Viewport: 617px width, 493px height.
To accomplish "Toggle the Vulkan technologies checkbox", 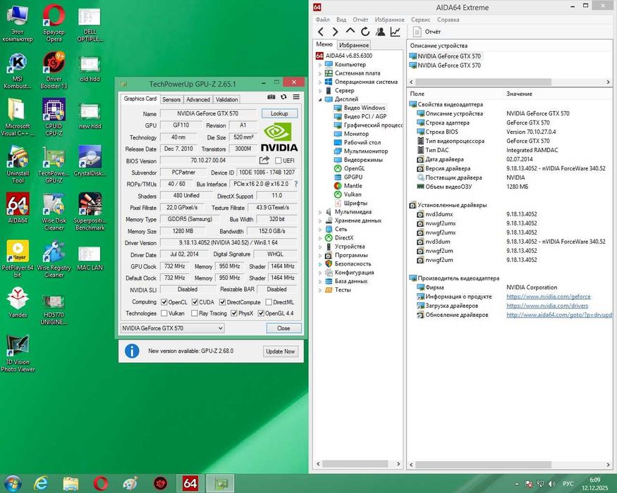I will pyautogui.click(x=164, y=313).
